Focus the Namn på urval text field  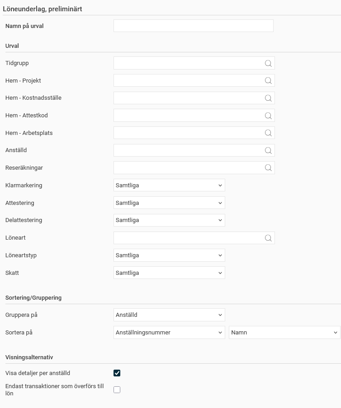pyautogui.click(x=194, y=26)
